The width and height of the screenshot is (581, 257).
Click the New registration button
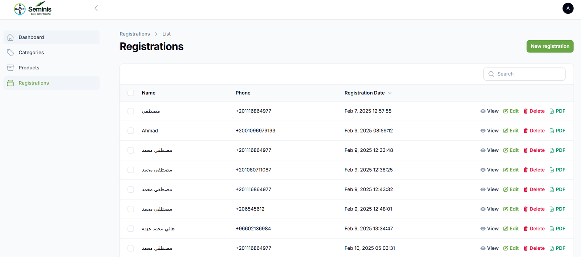550,46
